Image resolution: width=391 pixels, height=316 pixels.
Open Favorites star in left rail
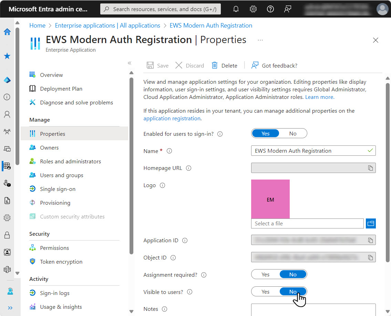click(7, 56)
